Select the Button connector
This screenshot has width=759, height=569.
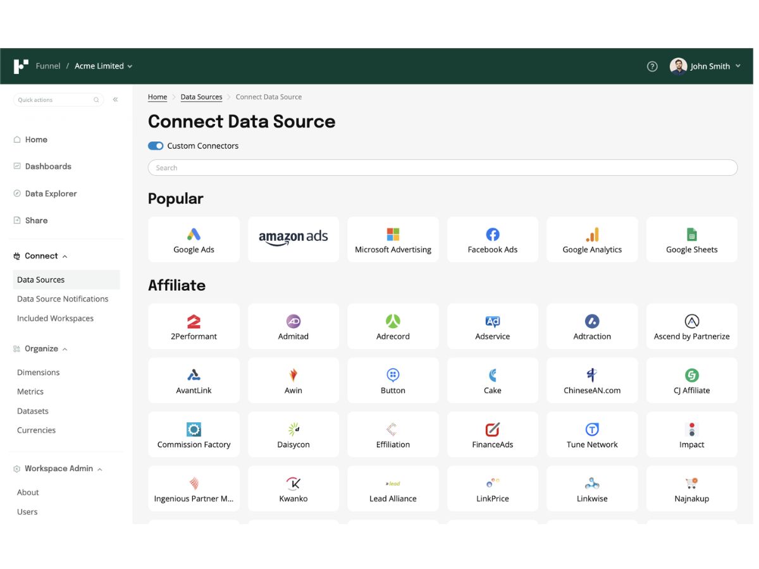[393, 381]
